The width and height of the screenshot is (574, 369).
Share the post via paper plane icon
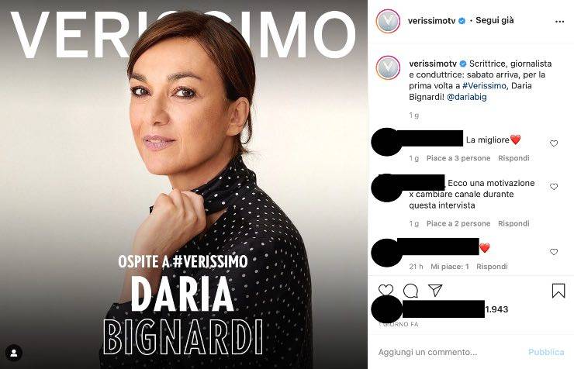coord(435,291)
